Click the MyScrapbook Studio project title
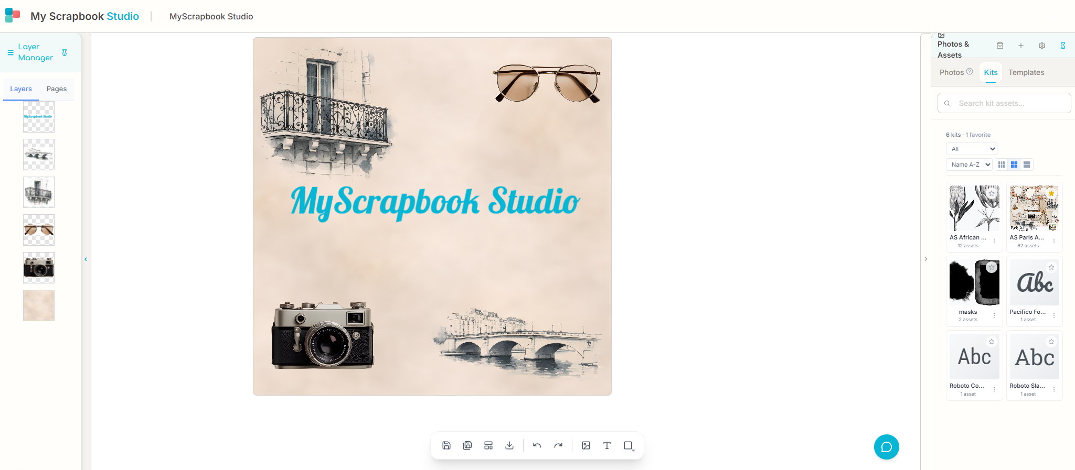This screenshot has width=1075, height=470. [x=211, y=16]
